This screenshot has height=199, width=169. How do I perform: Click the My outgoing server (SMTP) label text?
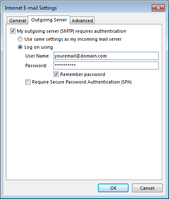(x=71, y=31)
